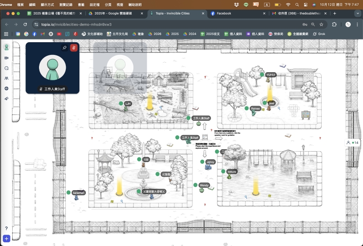
Task: Open the Grok bookmark
Action: pos(320,34)
